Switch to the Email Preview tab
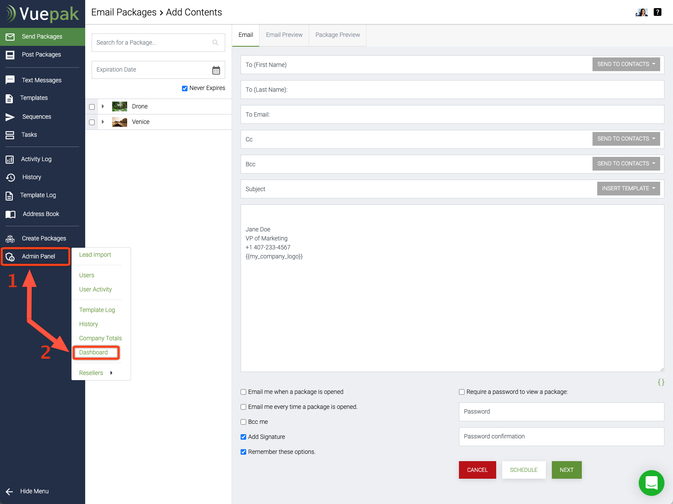This screenshot has height=504, width=673. [x=284, y=35]
